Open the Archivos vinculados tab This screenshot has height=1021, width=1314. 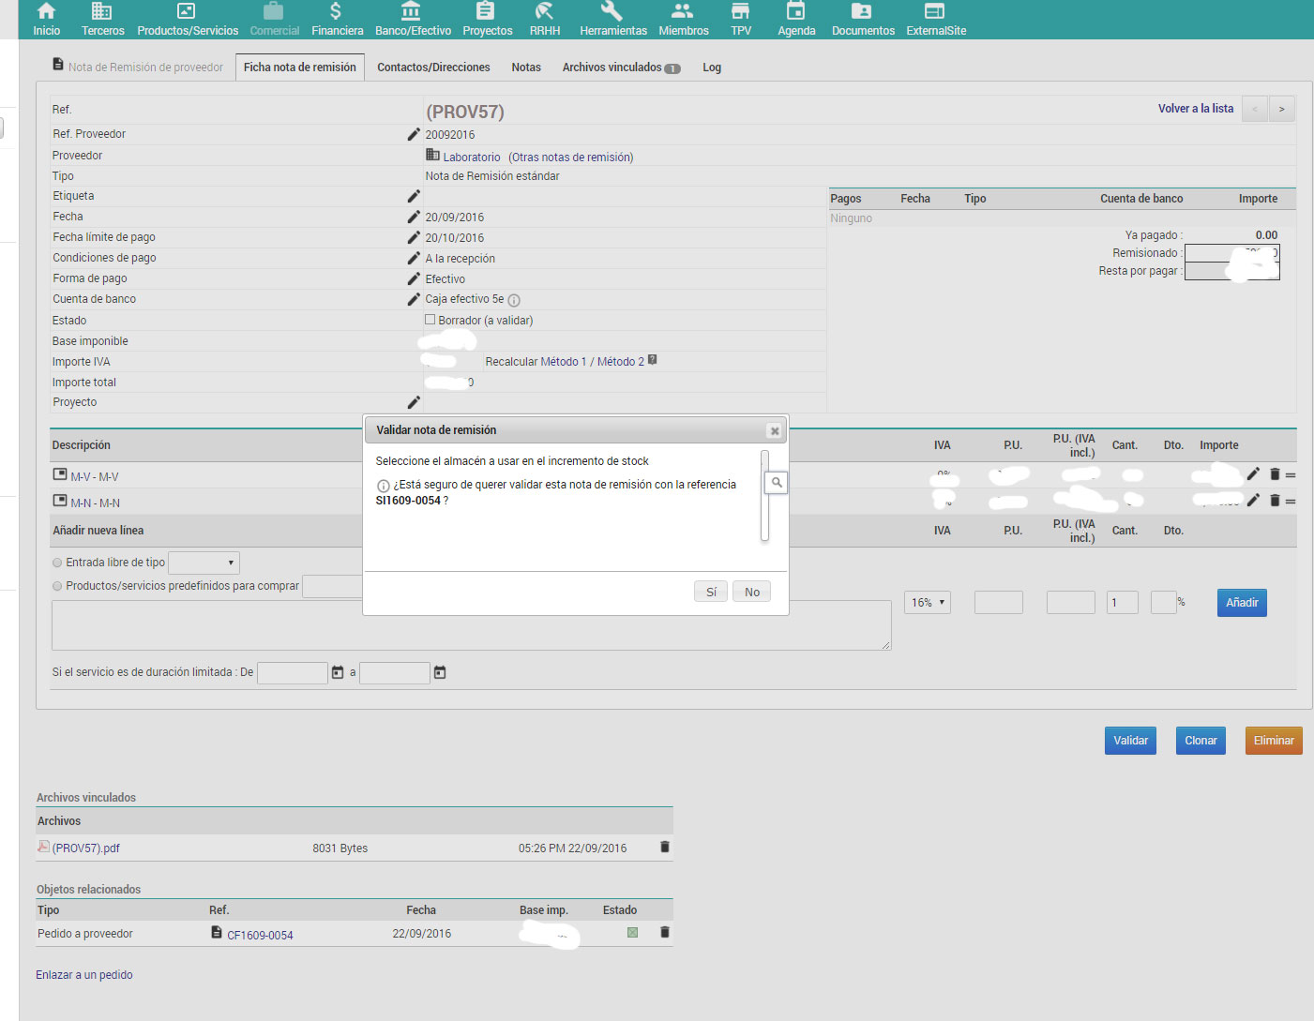[621, 68]
